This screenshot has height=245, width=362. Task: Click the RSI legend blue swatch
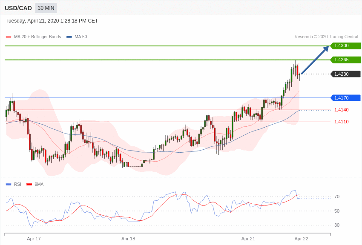tap(9, 184)
